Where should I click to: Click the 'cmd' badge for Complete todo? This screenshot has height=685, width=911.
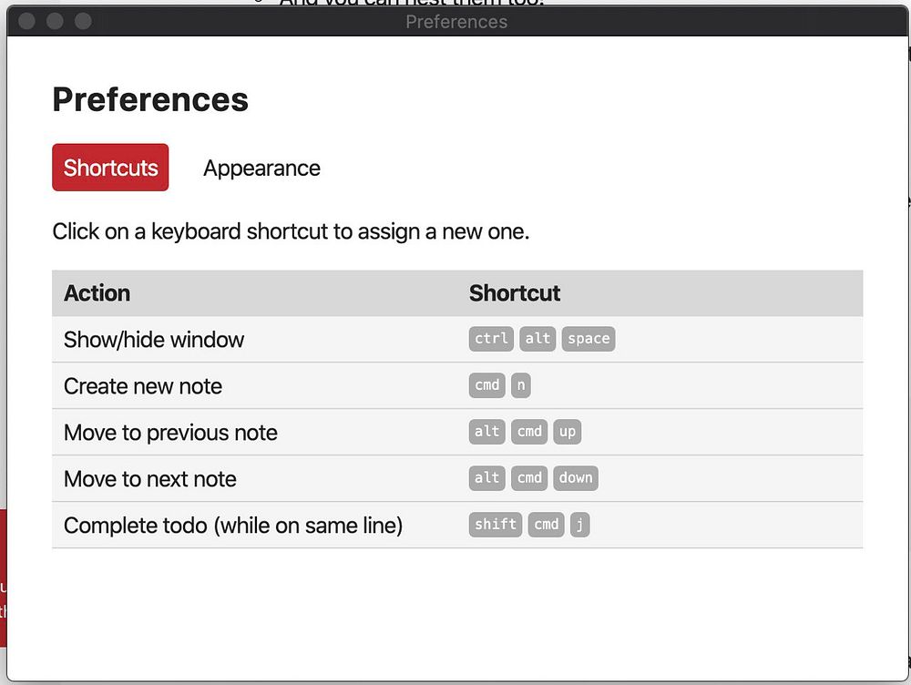coord(547,525)
